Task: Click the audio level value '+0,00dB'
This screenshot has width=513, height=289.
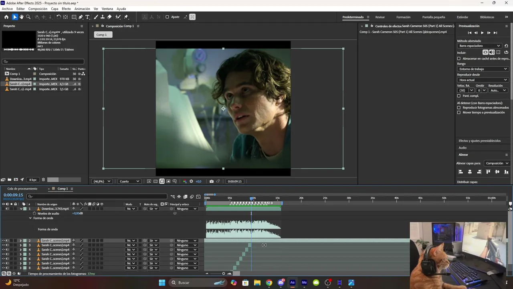Action: tap(77, 214)
